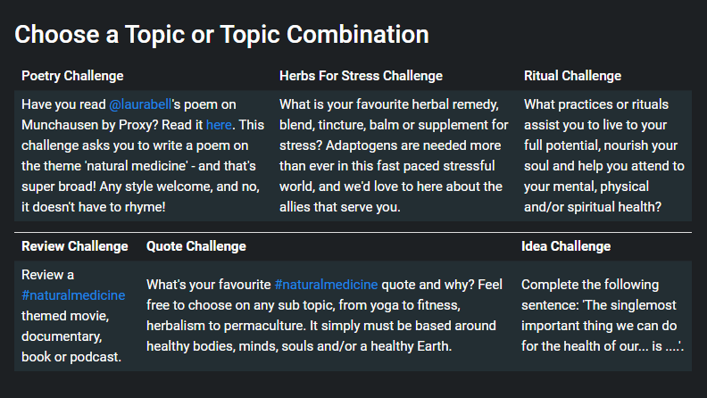Click the Poetry Challenge description cell
The width and height of the screenshot is (707, 398).
point(144,155)
